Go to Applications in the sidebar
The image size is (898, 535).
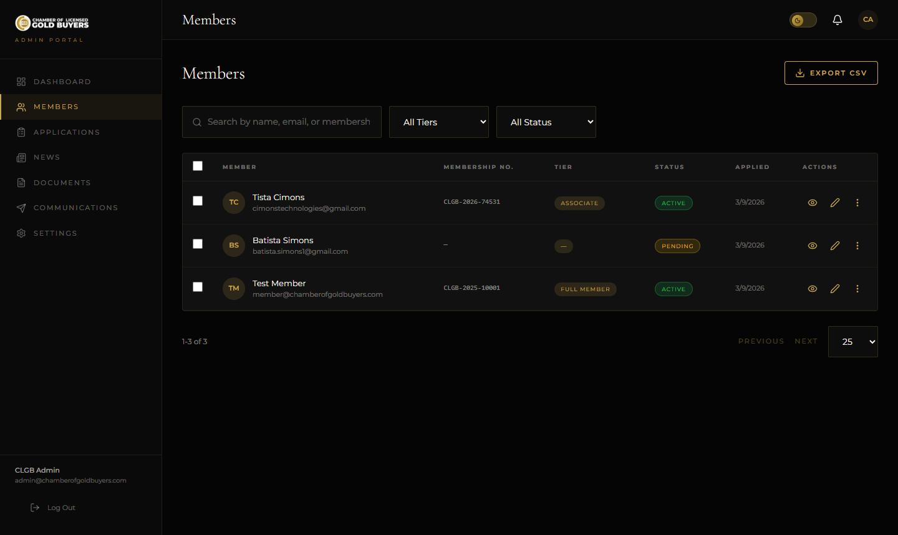click(x=66, y=132)
